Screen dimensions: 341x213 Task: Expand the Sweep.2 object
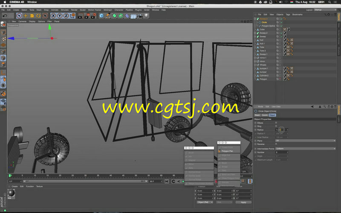click(255, 33)
